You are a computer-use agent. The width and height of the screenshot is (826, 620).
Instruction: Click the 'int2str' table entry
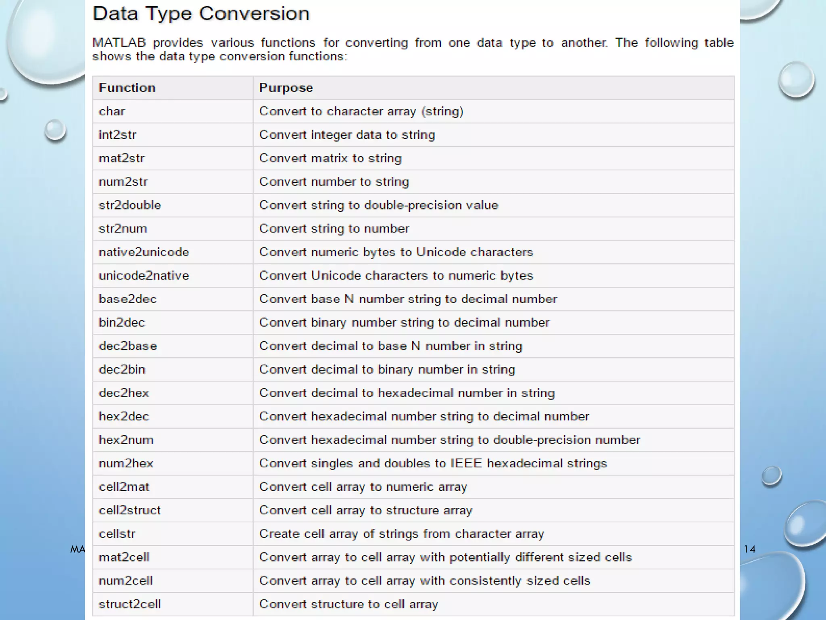[117, 134]
